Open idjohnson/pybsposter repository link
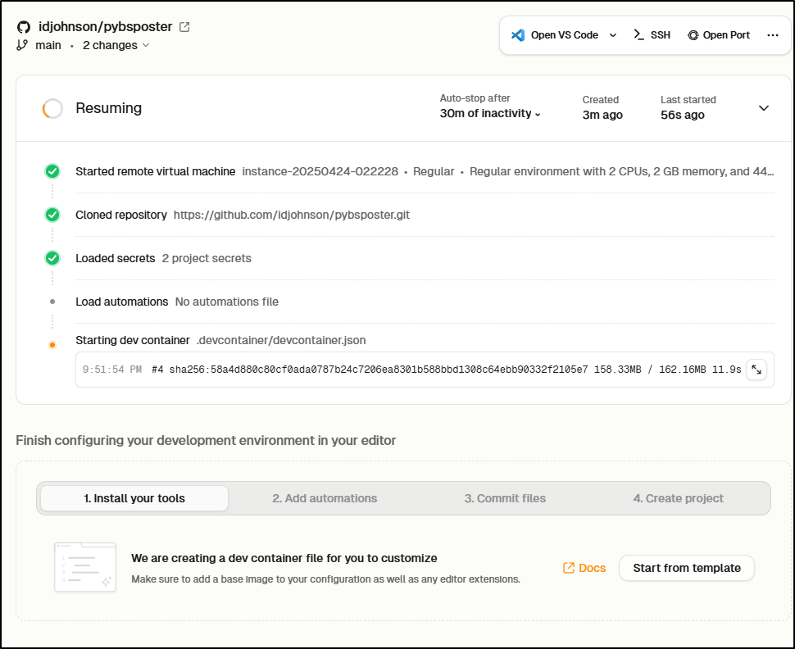The width and height of the screenshot is (795, 649). [x=106, y=26]
